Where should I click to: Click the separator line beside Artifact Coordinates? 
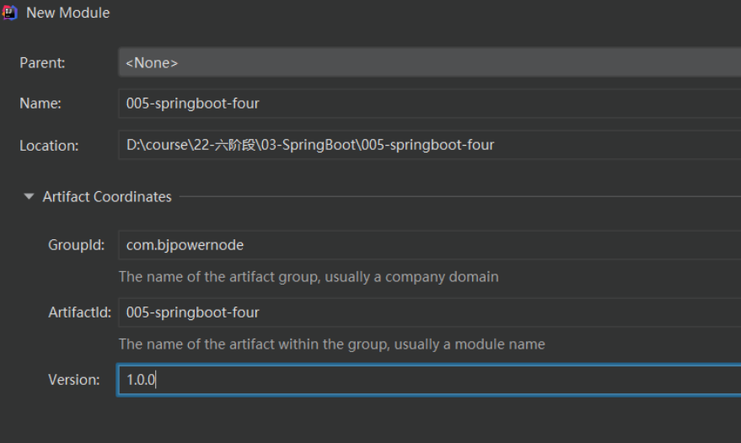click(455, 197)
